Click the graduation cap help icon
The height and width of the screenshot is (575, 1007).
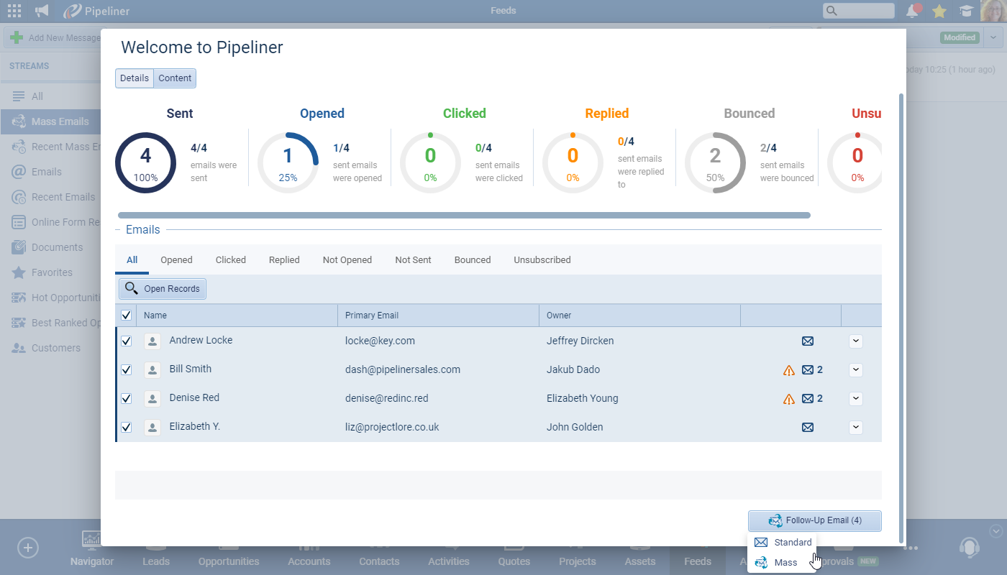pyautogui.click(x=966, y=11)
